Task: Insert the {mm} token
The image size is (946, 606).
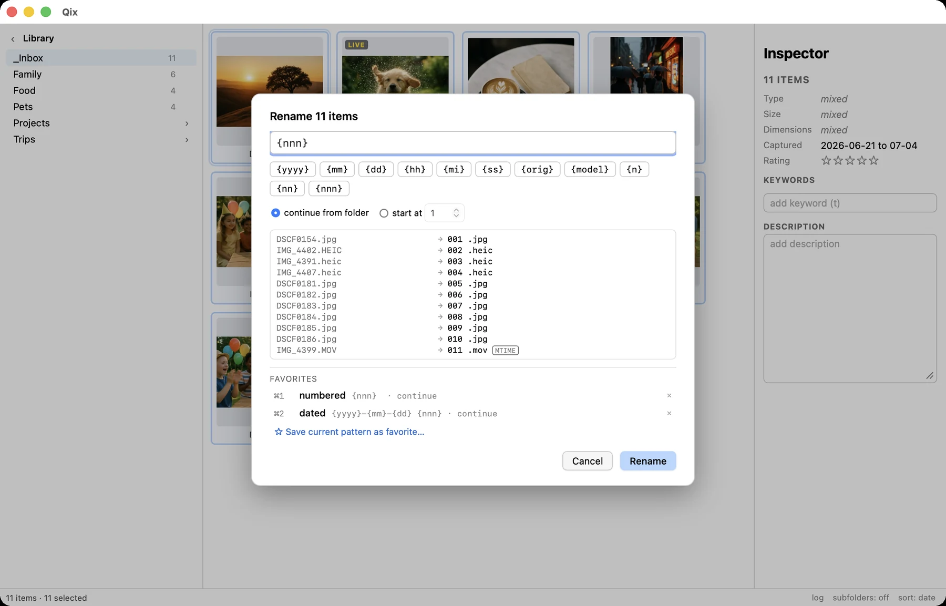Action: [337, 169]
